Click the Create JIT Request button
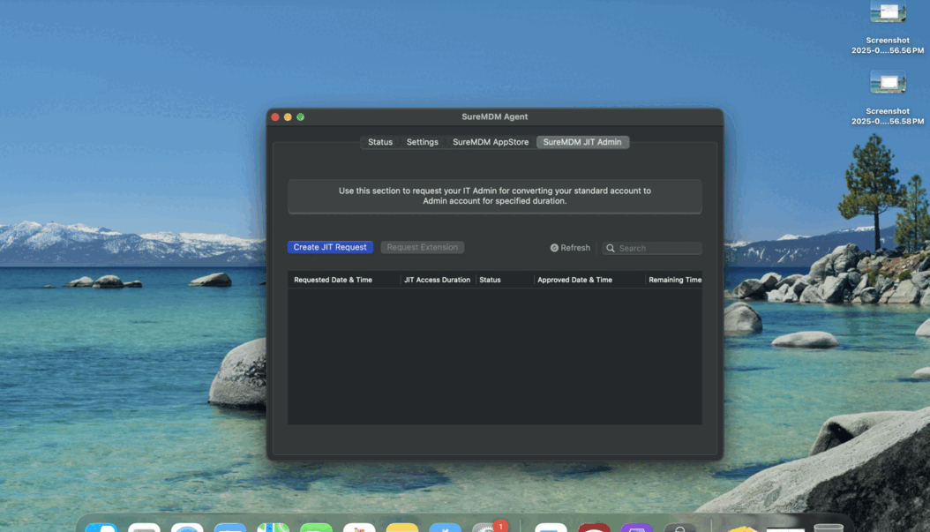Viewport: 930px width, 532px height. tap(329, 247)
